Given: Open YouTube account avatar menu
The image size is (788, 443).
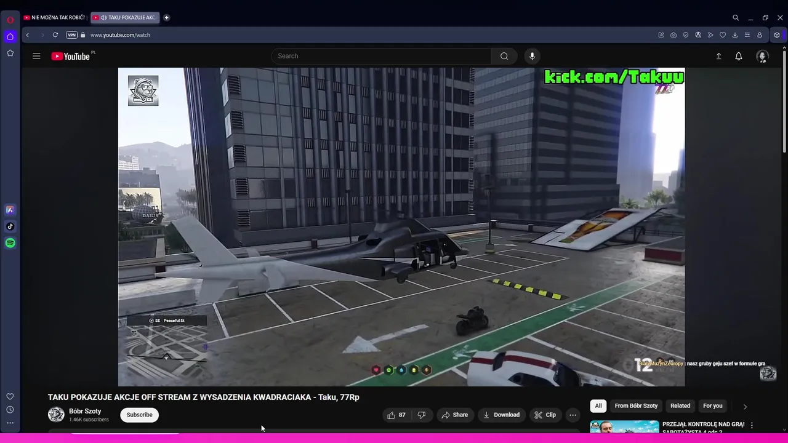Looking at the screenshot, I should (x=763, y=56).
